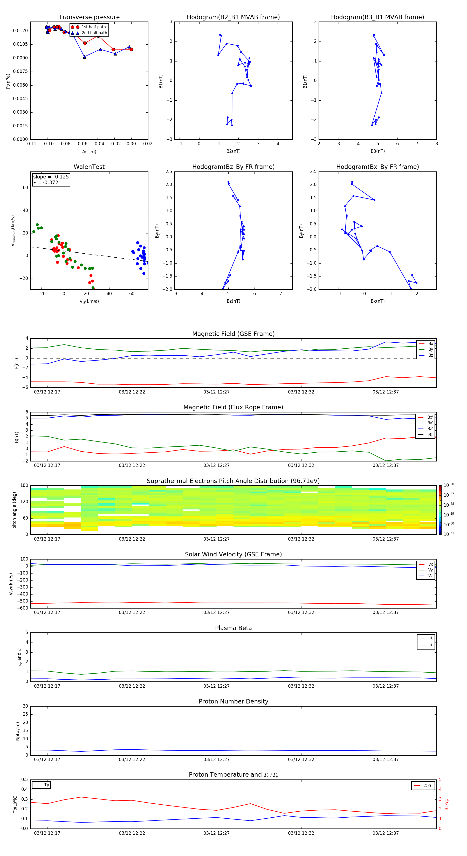The image size is (467, 856).
Task: Click the 'VA(km/s)' x-axis label of WalenTest
Action: point(89,301)
